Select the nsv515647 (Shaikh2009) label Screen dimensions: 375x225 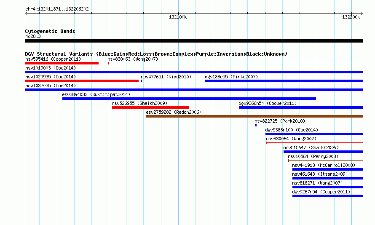[311, 147]
